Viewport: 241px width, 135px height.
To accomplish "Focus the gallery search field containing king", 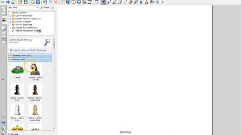I will [24, 7].
